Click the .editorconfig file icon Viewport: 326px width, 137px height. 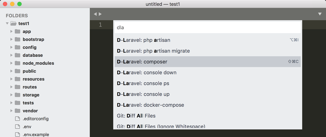[17, 119]
